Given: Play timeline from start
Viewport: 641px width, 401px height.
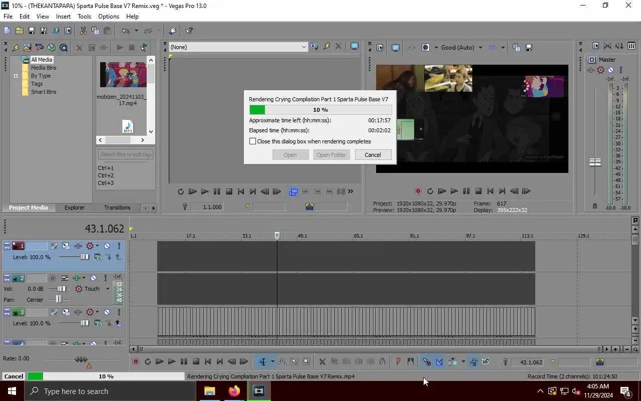Looking at the screenshot, I should [x=159, y=361].
